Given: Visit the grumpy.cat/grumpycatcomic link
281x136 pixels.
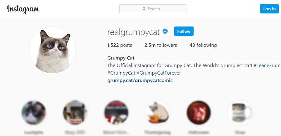Looking at the screenshot, I should tap(140, 80).
